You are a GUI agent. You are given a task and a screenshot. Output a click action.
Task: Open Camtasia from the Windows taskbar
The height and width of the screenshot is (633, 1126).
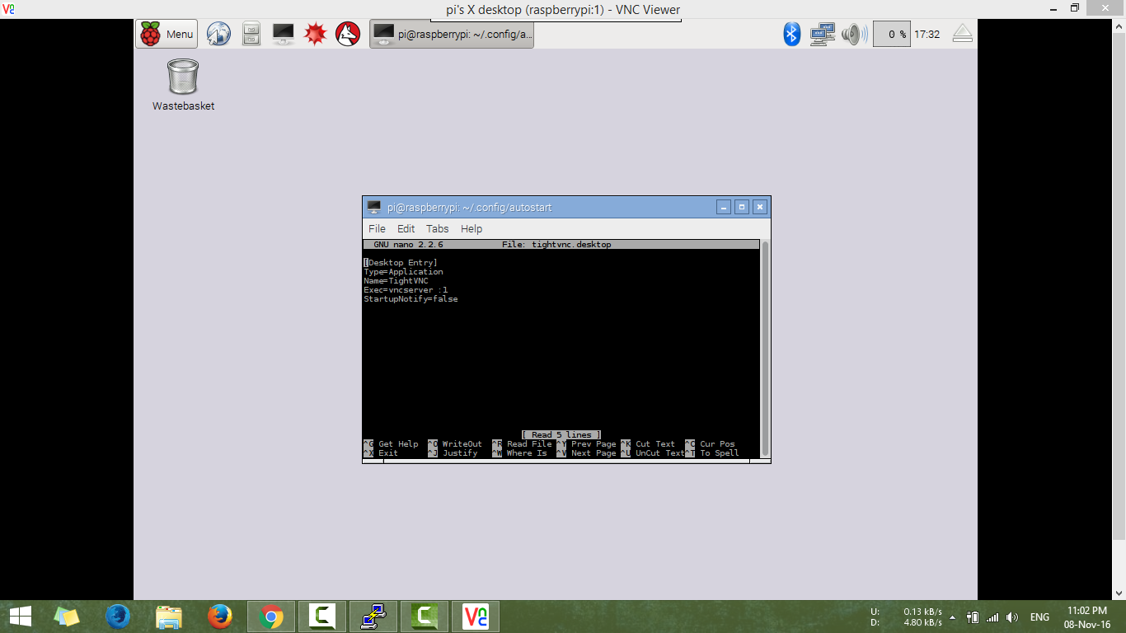321,616
